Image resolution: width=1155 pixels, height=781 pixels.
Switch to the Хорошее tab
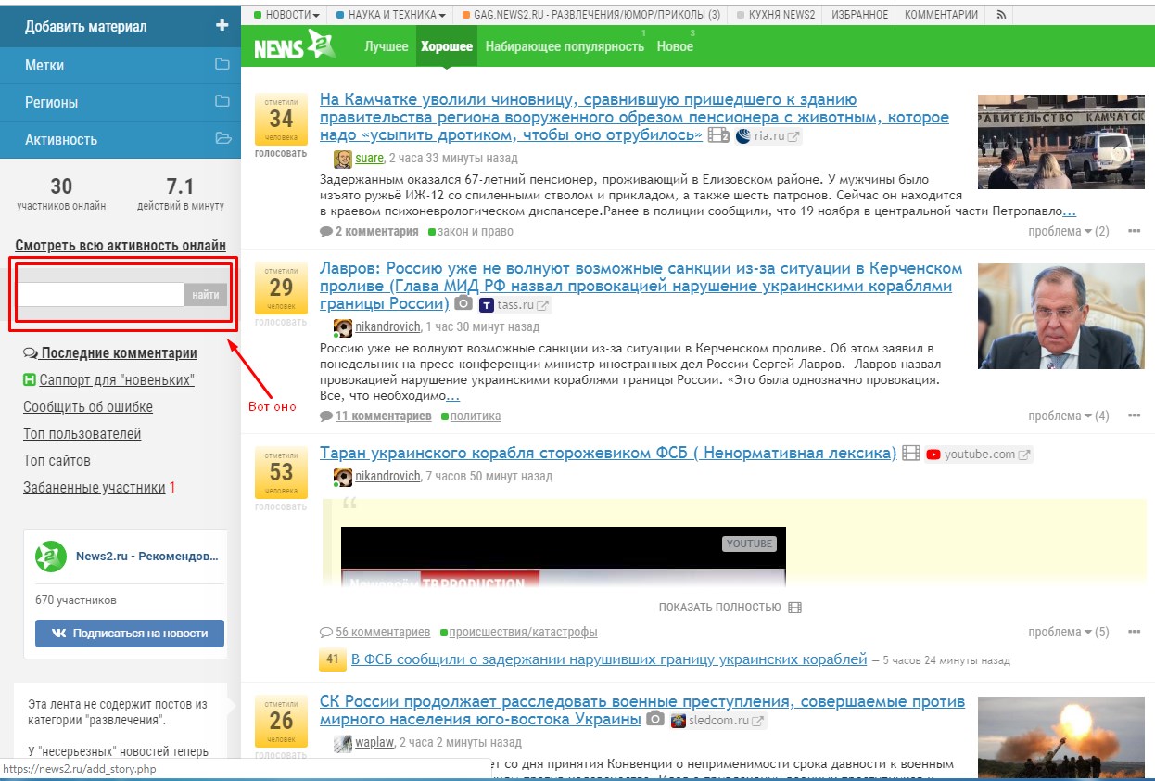click(447, 46)
